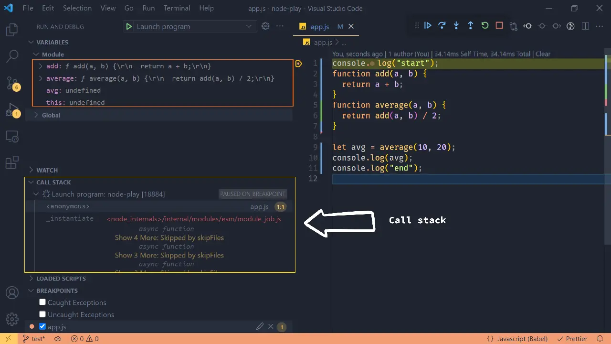Open the Terminal menu

177,8
